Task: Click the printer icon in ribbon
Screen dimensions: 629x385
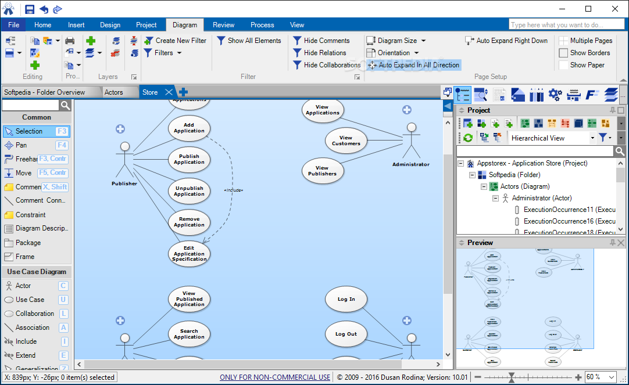Action: tap(70, 41)
